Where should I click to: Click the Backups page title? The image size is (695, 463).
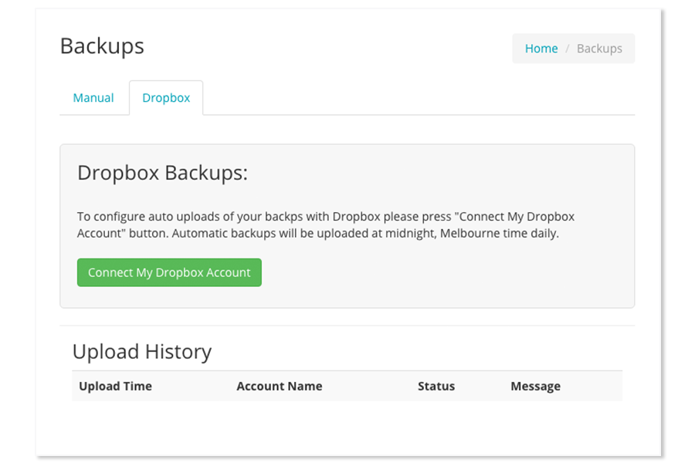point(102,46)
